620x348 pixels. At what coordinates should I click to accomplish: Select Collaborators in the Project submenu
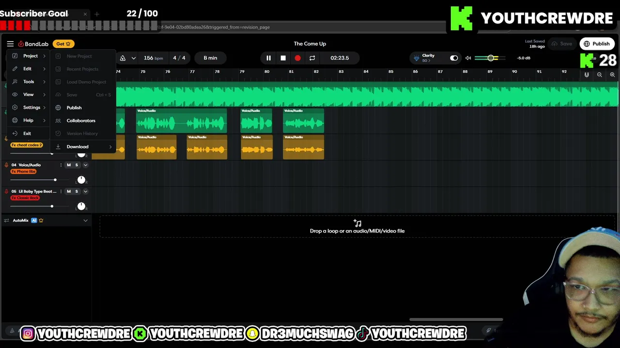[84, 120]
